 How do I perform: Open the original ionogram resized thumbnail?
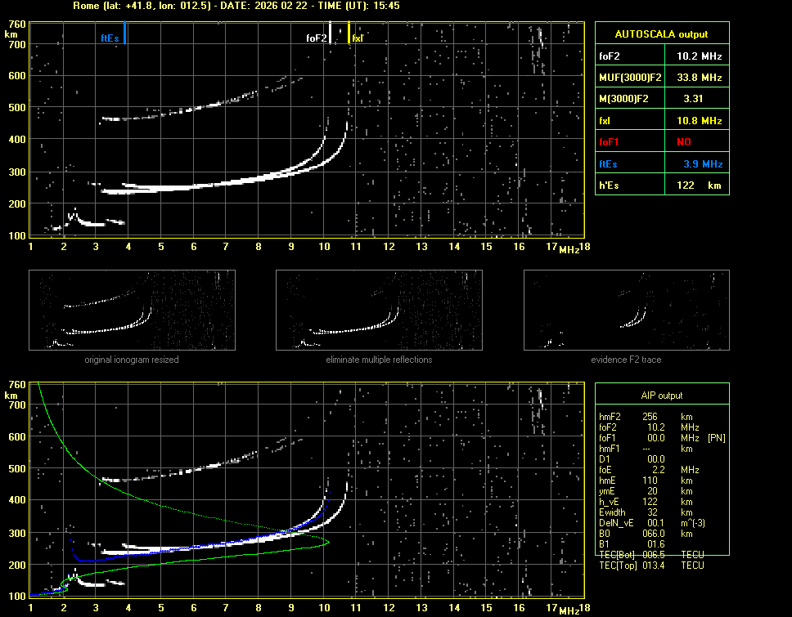pos(132,310)
